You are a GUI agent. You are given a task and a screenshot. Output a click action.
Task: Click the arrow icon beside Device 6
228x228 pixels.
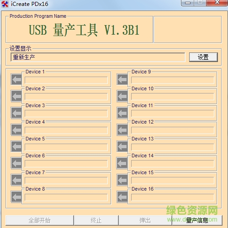16,163
